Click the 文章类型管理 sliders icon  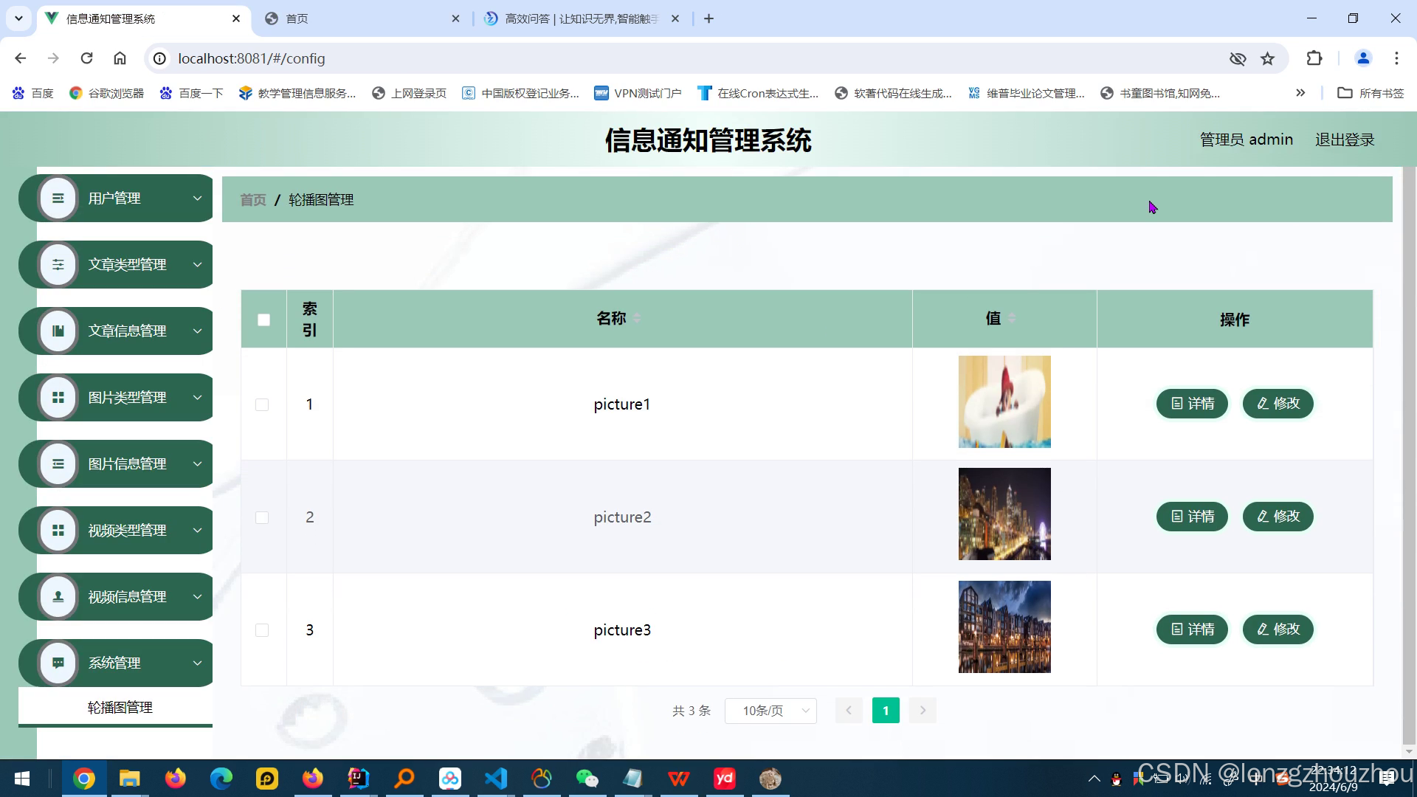58,265
